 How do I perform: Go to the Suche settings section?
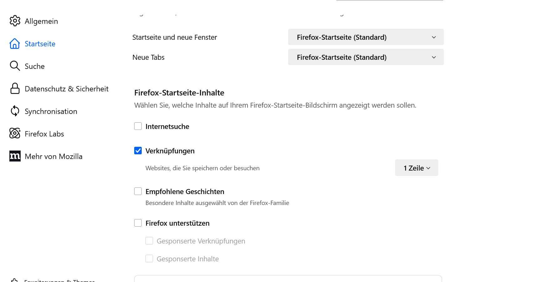coord(35,66)
